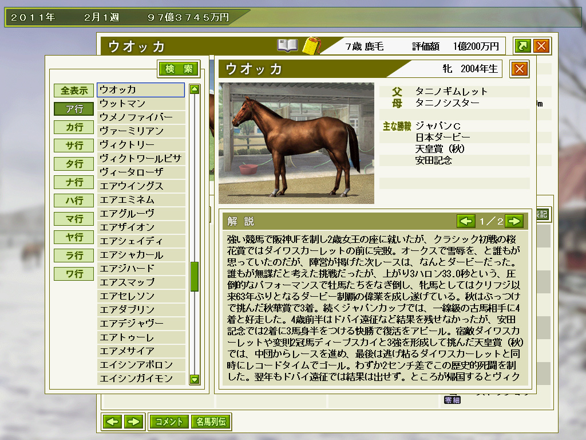Screen dimensions: 586x440
Task: Select エアセレソン in the horse list
Action: point(141,296)
